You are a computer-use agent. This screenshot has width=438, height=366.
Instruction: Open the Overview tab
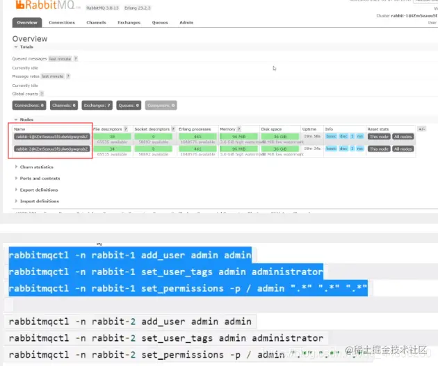[27, 23]
